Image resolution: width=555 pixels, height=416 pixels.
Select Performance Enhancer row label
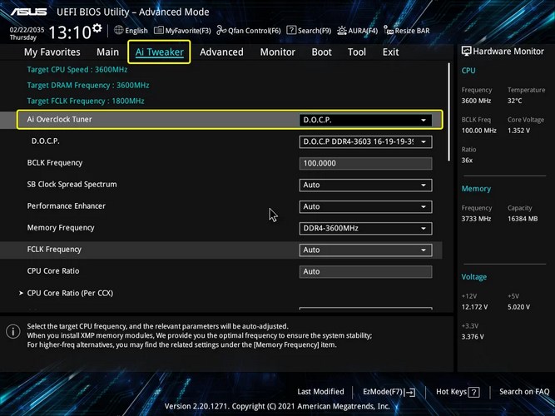(x=67, y=206)
